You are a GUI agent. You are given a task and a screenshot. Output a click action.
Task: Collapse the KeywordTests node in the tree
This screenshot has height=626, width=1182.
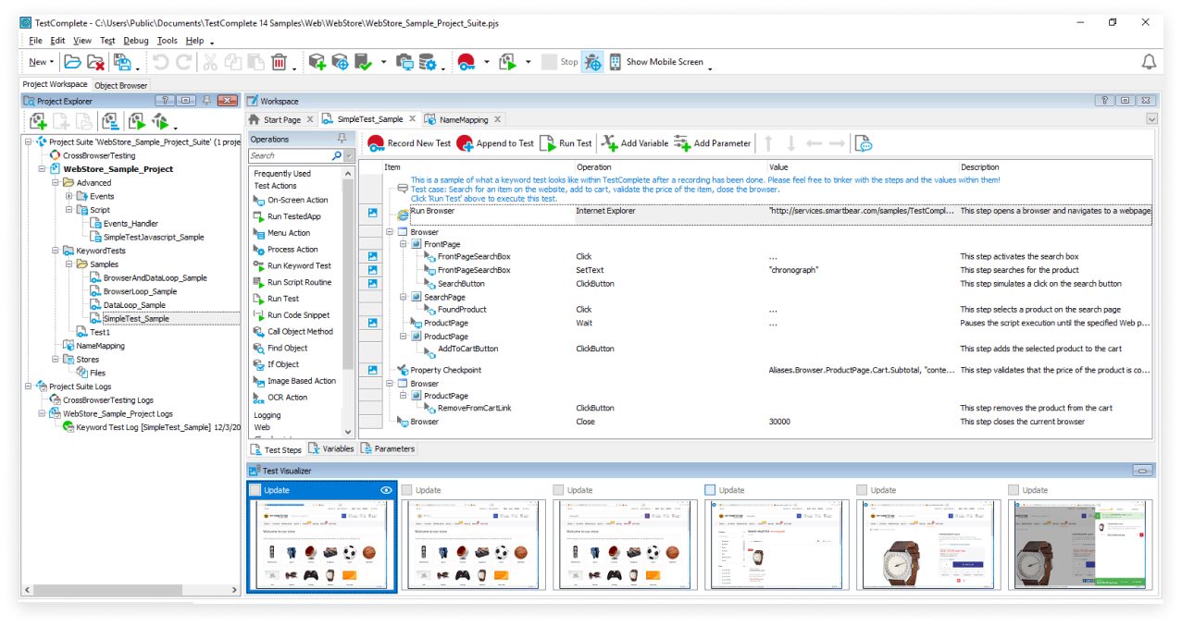[56, 251]
